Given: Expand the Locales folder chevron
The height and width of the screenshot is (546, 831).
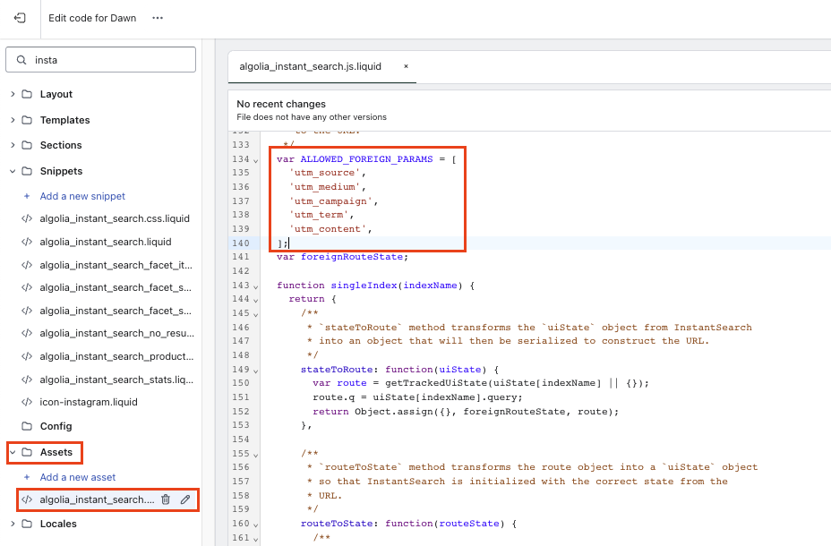Looking at the screenshot, I should (x=13, y=524).
